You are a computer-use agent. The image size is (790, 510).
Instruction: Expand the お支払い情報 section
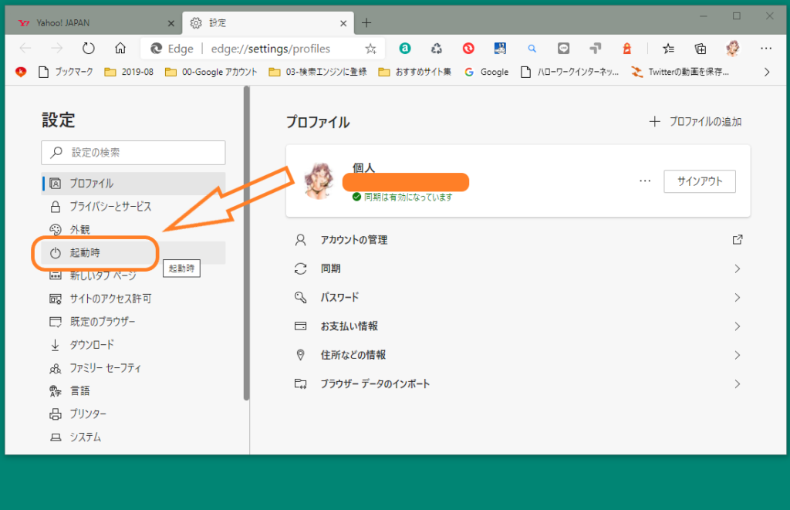point(518,326)
